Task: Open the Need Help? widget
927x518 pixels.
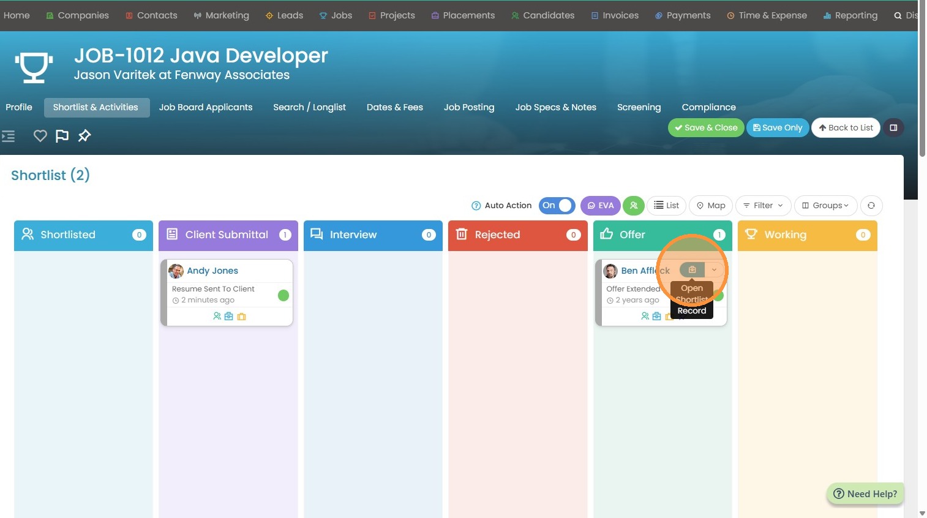Action: point(865,494)
